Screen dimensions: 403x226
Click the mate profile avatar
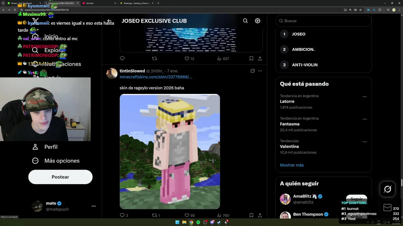(x=37, y=206)
